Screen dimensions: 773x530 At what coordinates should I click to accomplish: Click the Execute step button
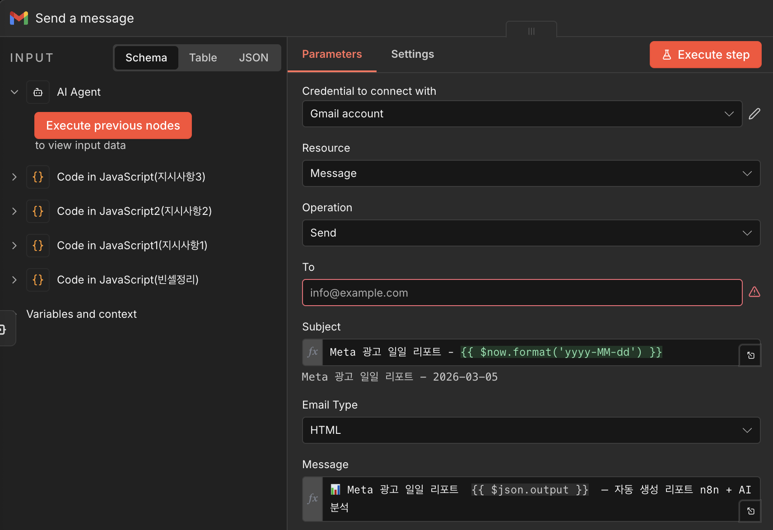click(x=705, y=55)
